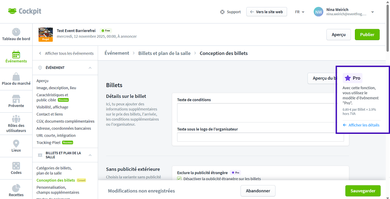Open the Recettes pie chart icon
Screen dimensions: 390x199
coord(16,188)
